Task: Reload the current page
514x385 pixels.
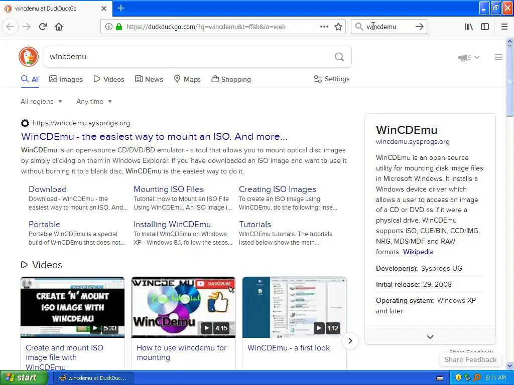Action: tap(43, 27)
